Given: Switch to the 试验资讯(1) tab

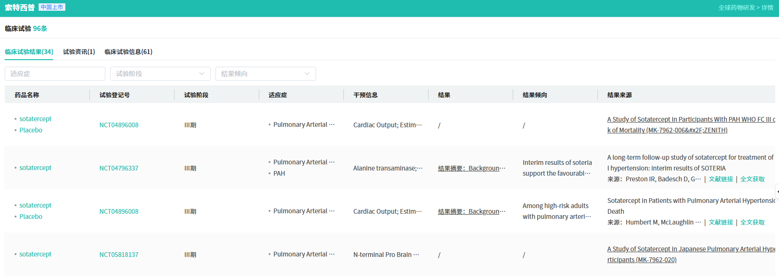Looking at the screenshot, I should (x=79, y=52).
